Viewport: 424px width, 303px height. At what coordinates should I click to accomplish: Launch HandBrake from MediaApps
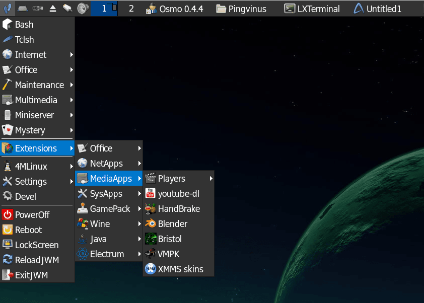[x=179, y=209]
